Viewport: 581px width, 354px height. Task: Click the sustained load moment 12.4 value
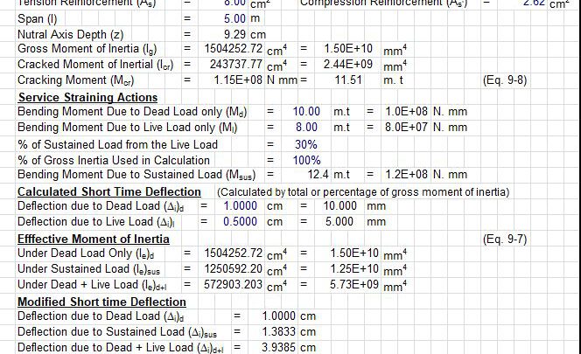[x=318, y=175]
